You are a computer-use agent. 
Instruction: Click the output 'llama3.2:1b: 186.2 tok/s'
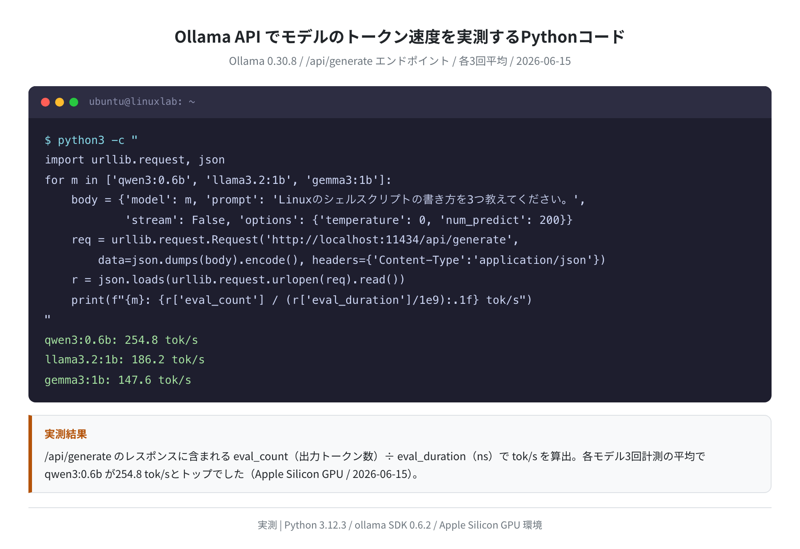[x=124, y=360]
